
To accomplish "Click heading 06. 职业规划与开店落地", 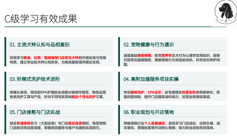I will point(149,112).
